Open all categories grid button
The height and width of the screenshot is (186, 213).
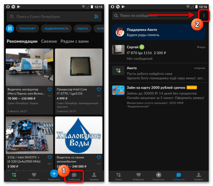[10, 28]
